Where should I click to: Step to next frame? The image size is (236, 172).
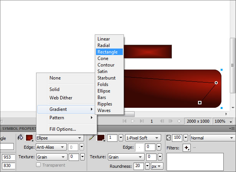[170, 121]
